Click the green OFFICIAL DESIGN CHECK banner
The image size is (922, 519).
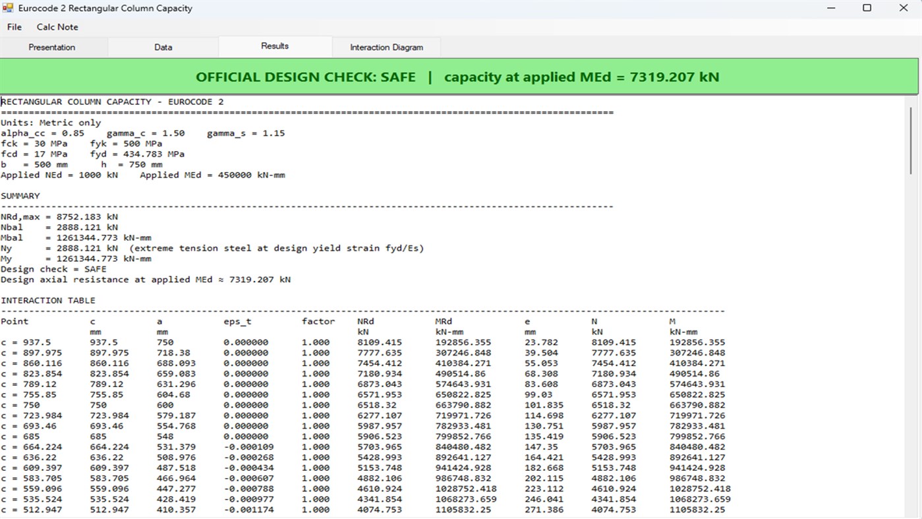(x=459, y=76)
